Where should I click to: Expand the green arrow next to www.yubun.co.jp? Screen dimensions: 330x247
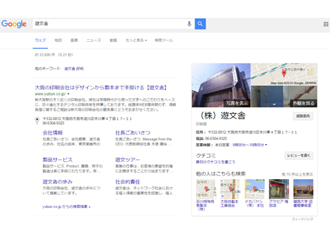[68, 94]
